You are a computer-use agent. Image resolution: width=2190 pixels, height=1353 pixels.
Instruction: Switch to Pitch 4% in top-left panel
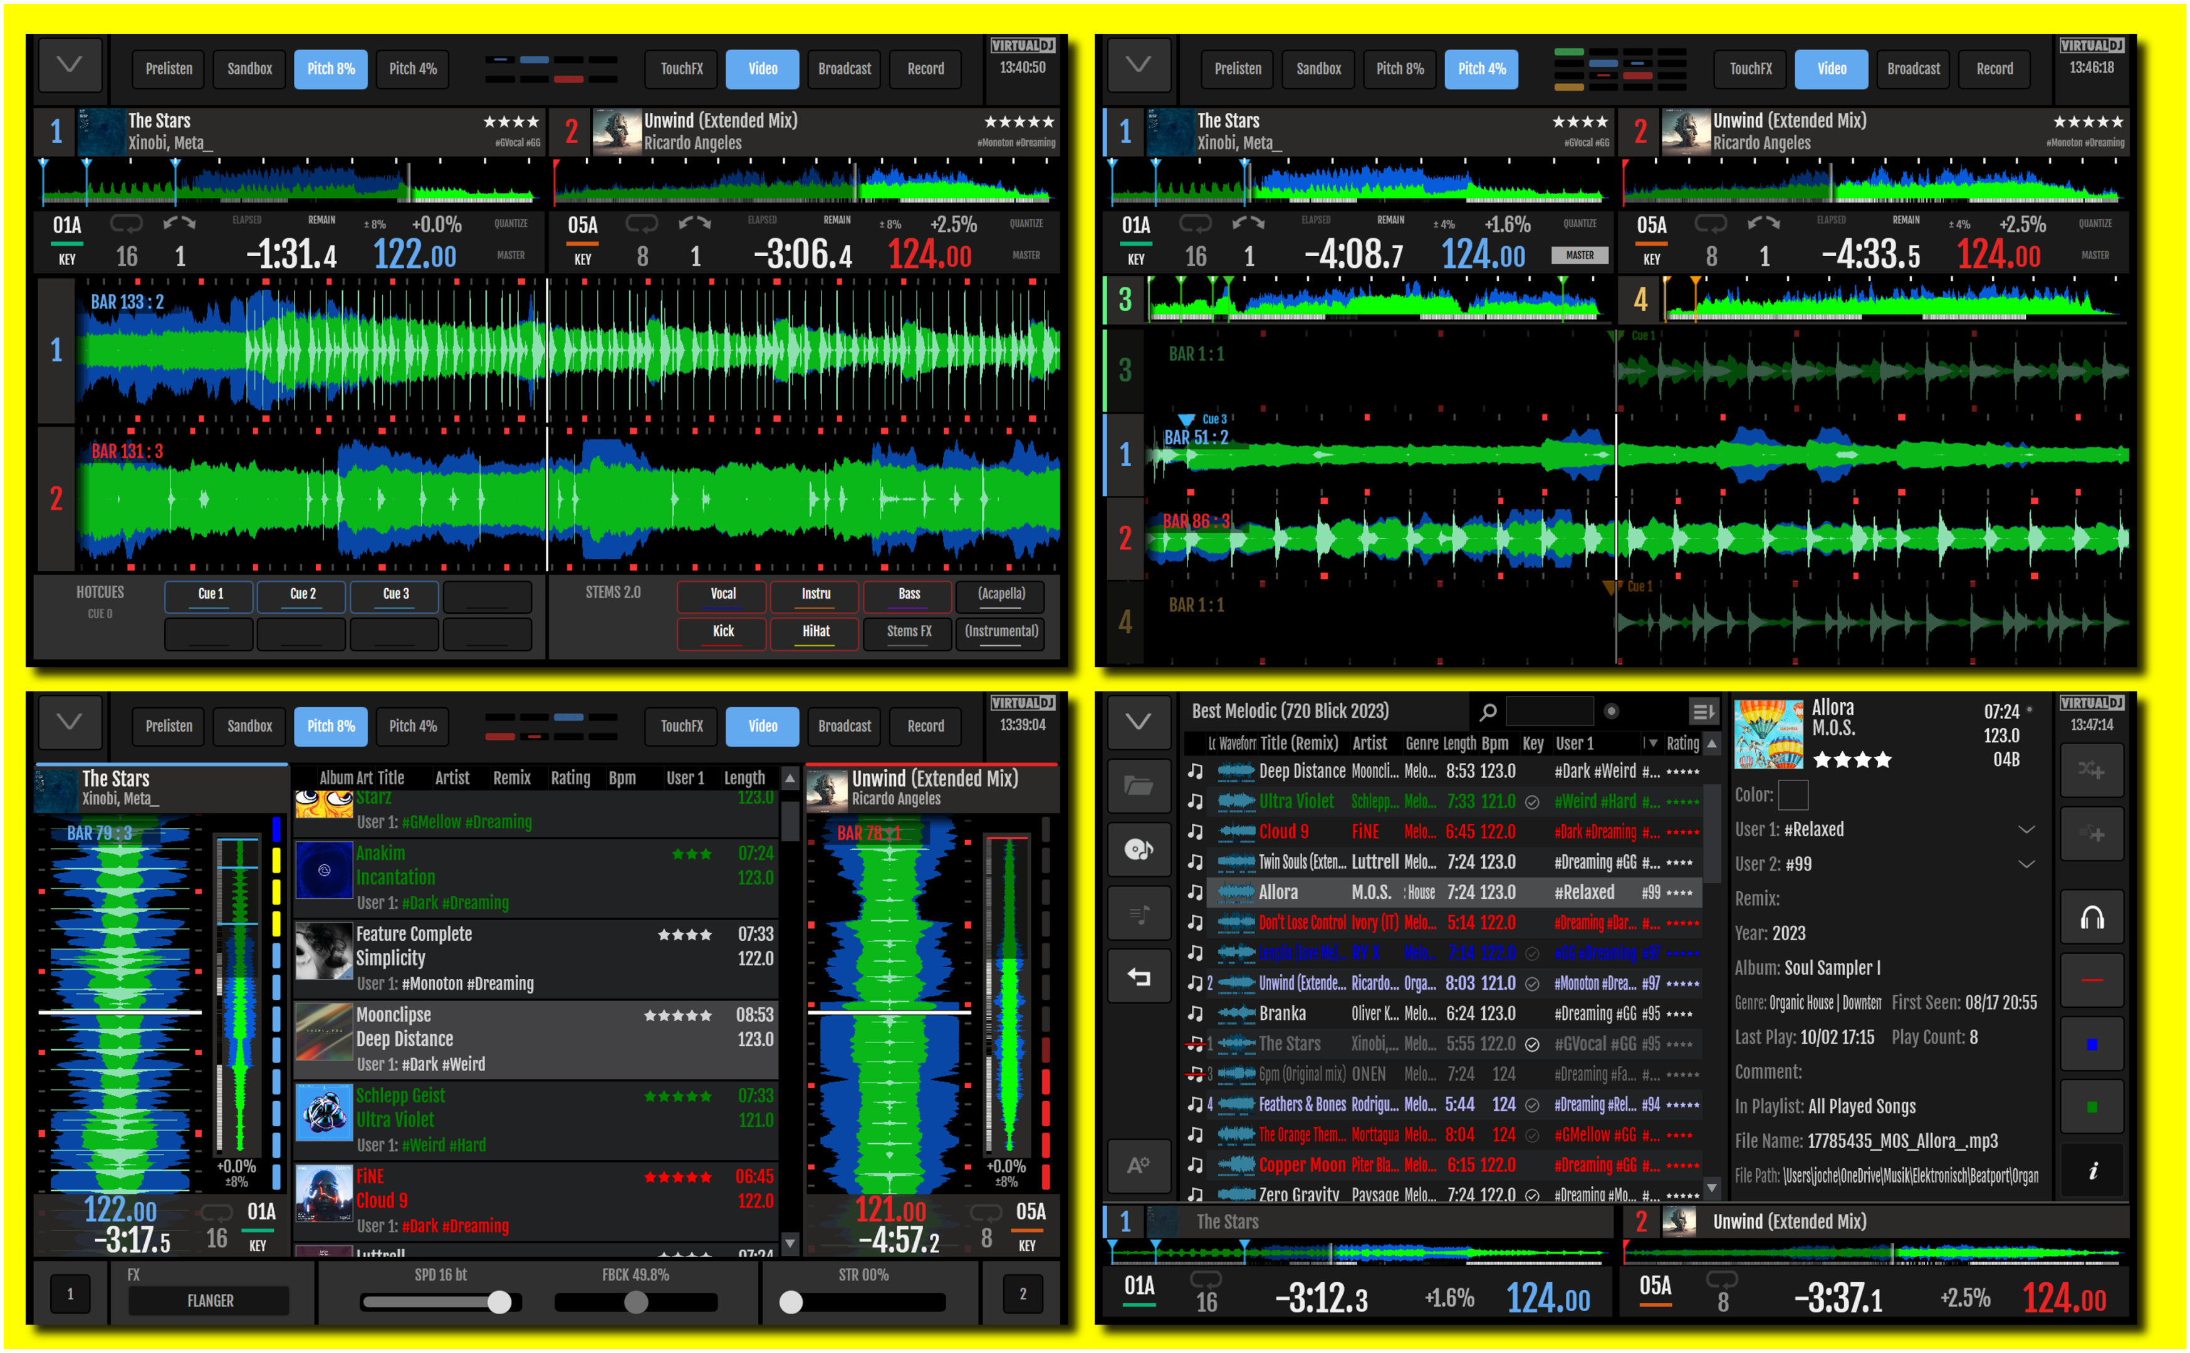pyautogui.click(x=412, y=69)
